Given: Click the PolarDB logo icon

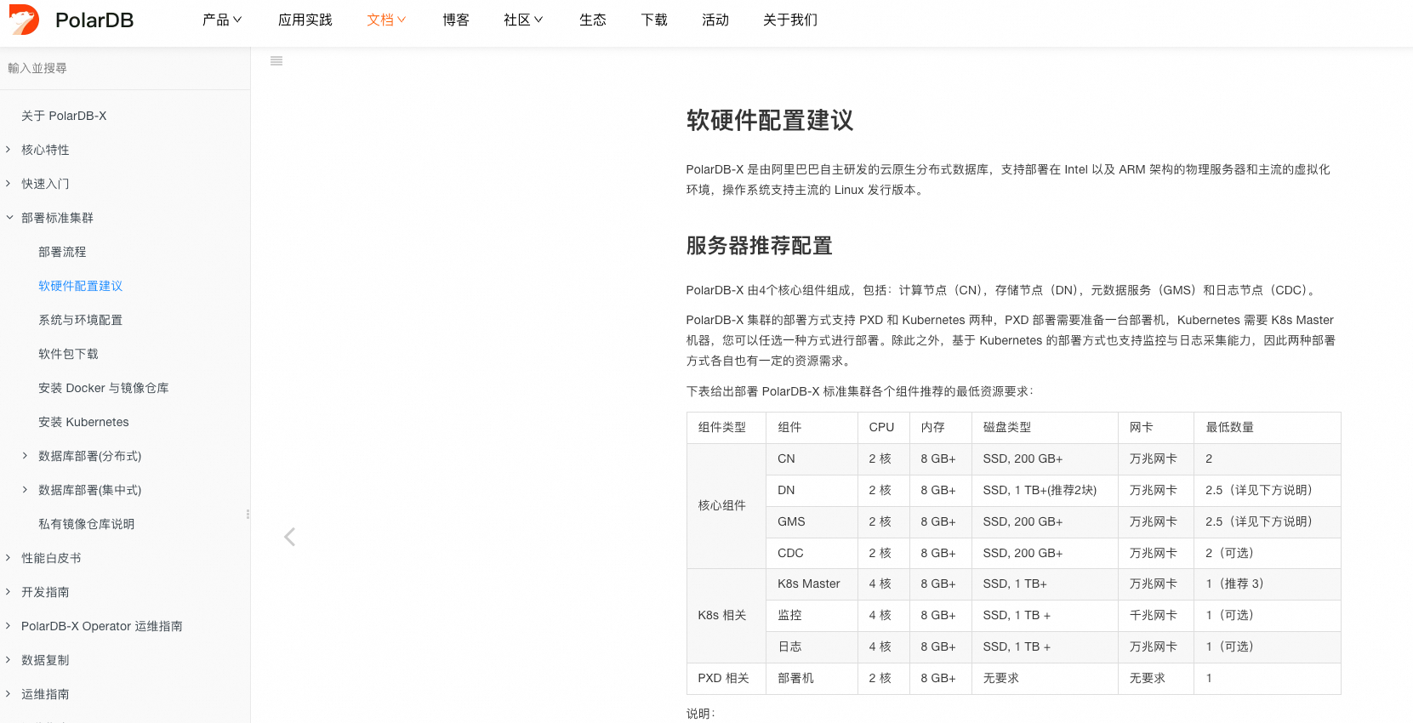Looking at the screenshot, I should (24, 20).
